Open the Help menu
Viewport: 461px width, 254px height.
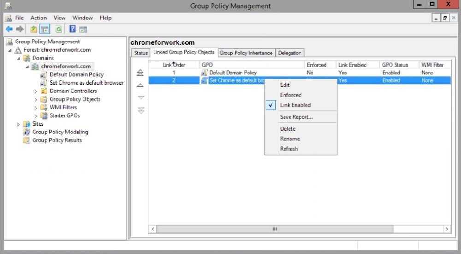tap(106, 18)
